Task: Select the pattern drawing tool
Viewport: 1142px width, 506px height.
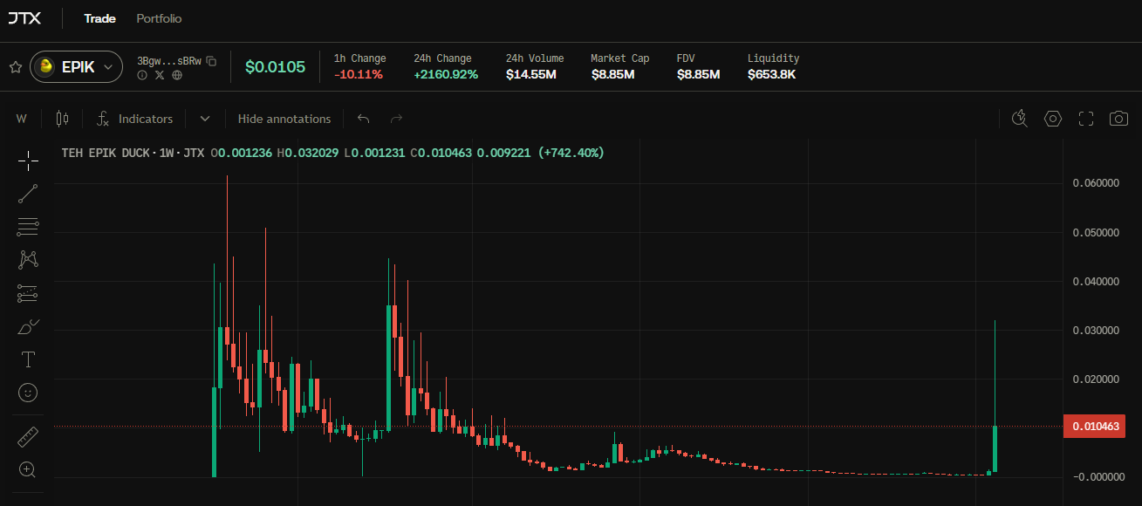Action: [28, 259]
